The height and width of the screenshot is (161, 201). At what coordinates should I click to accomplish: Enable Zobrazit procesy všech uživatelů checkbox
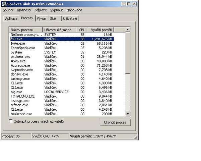click(11, 121)
